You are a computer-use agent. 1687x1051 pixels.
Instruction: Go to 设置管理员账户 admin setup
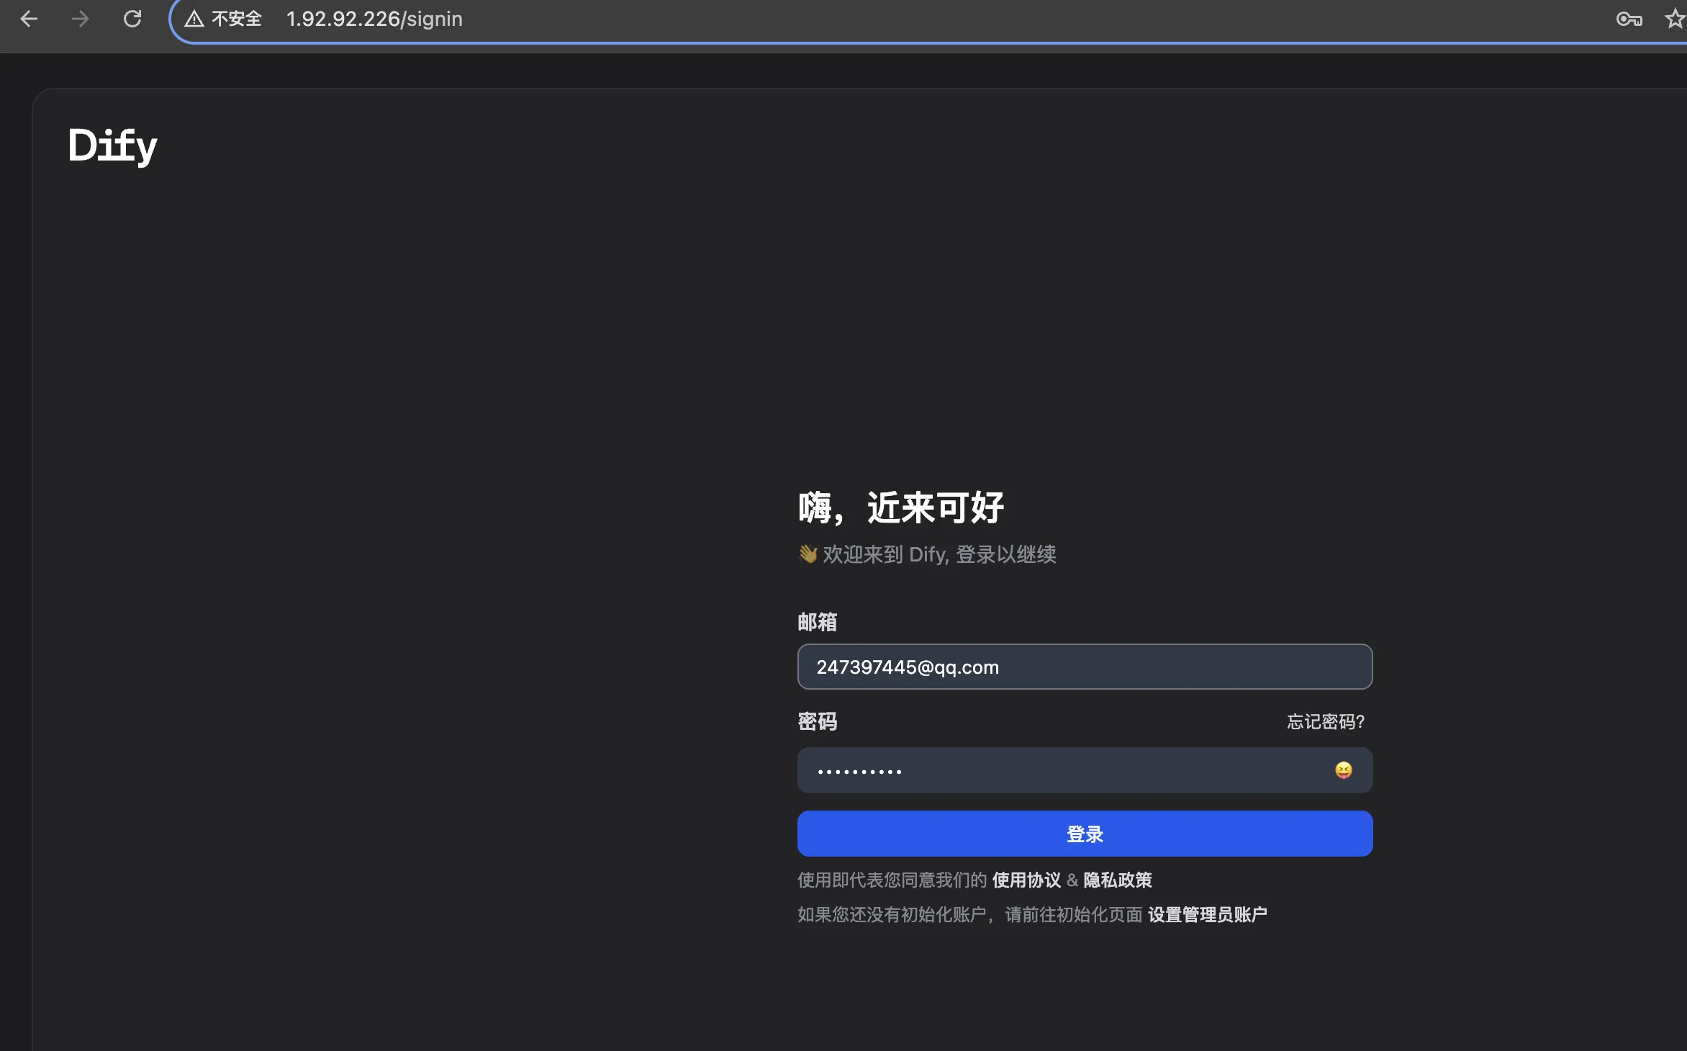point(1206,914)
